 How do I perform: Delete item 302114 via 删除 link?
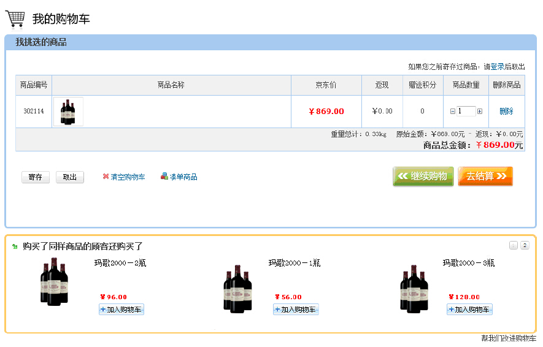pyautogui.click(x=506, y=112)
